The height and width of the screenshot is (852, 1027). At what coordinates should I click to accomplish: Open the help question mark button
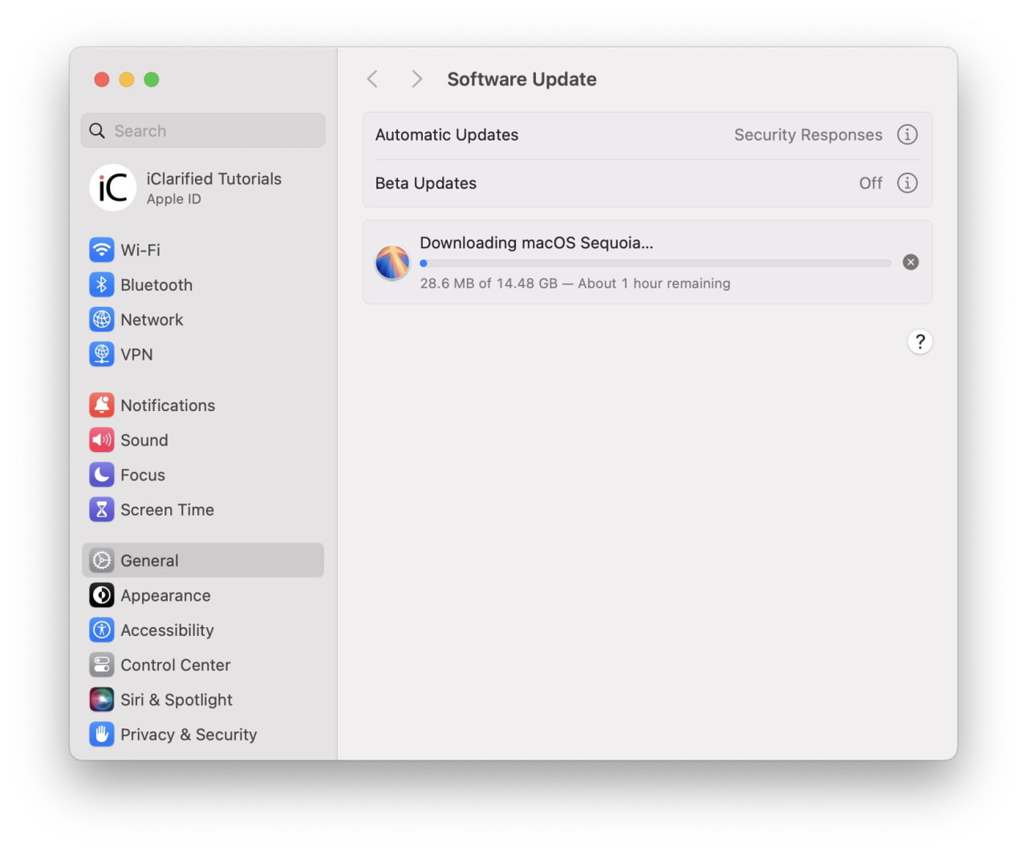pyautogui.click(x=919, y=342)
